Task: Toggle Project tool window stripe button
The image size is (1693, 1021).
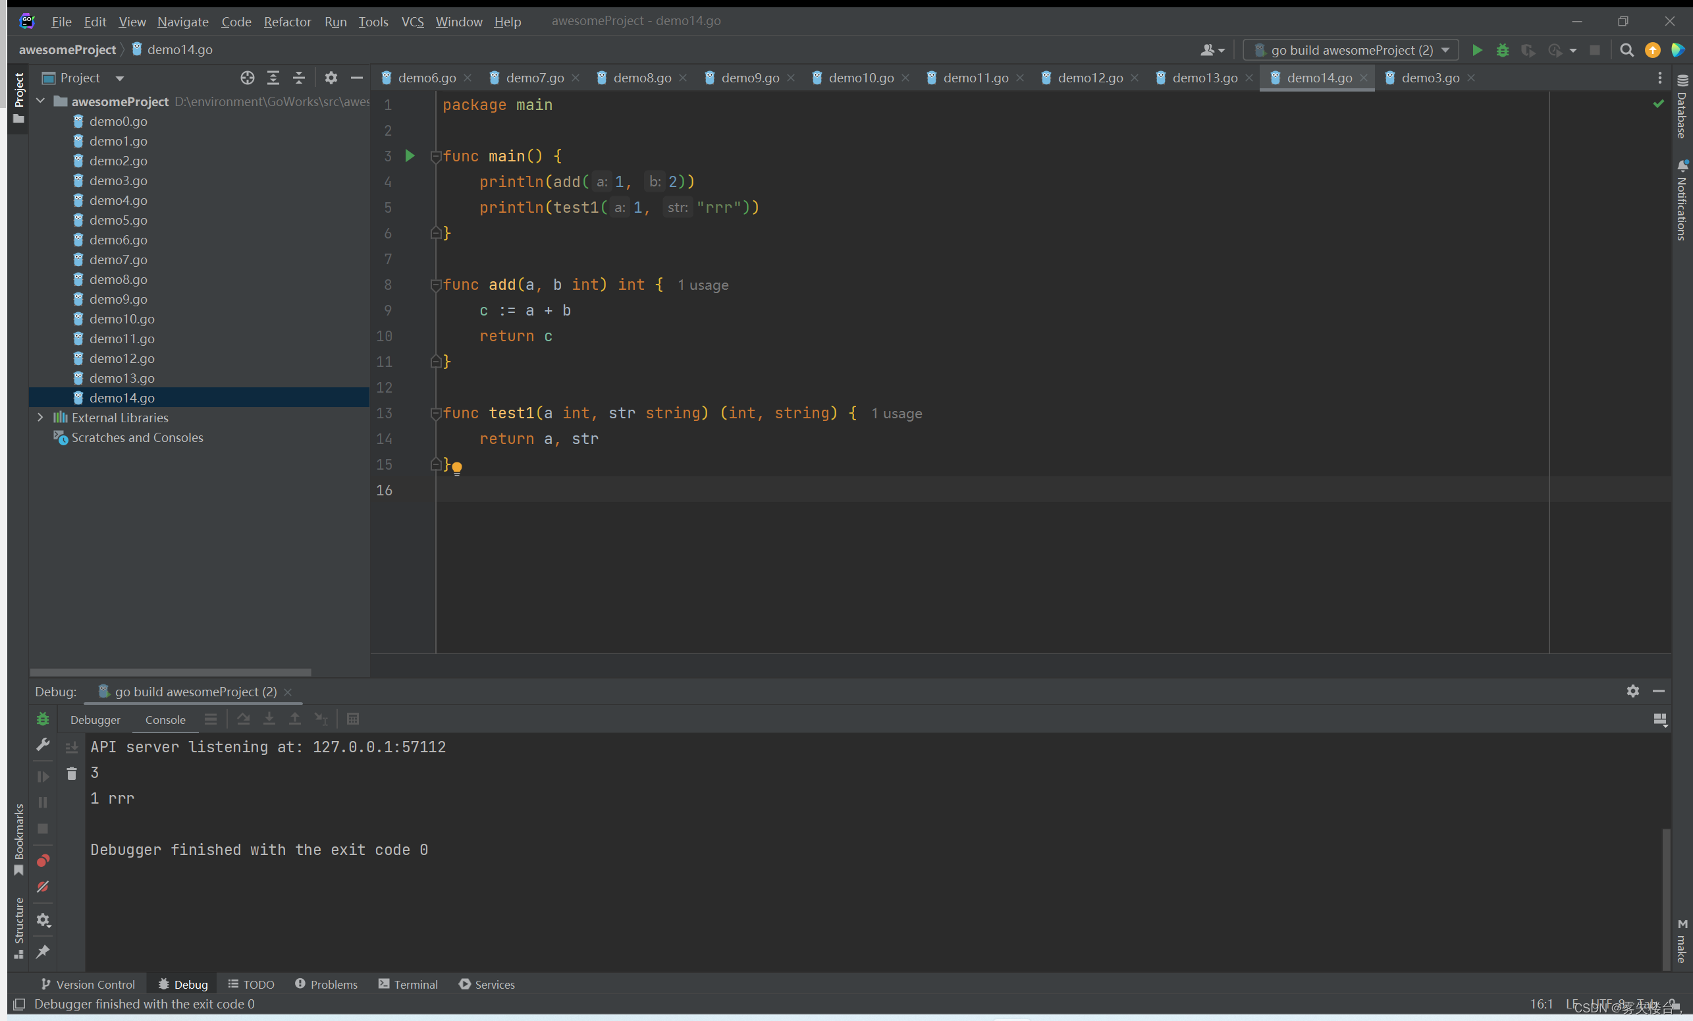Action: 18,97
